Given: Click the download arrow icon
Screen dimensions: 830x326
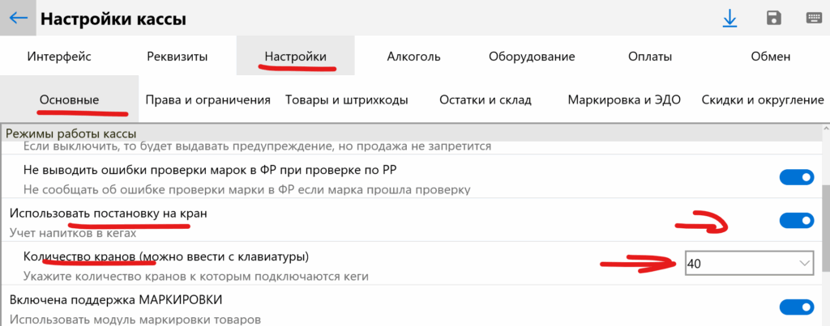Looking at the screenshot, I should [729, 19].
